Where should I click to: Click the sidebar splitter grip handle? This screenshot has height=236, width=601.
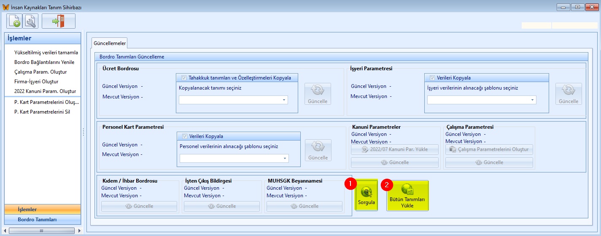[x=83, y=132]
